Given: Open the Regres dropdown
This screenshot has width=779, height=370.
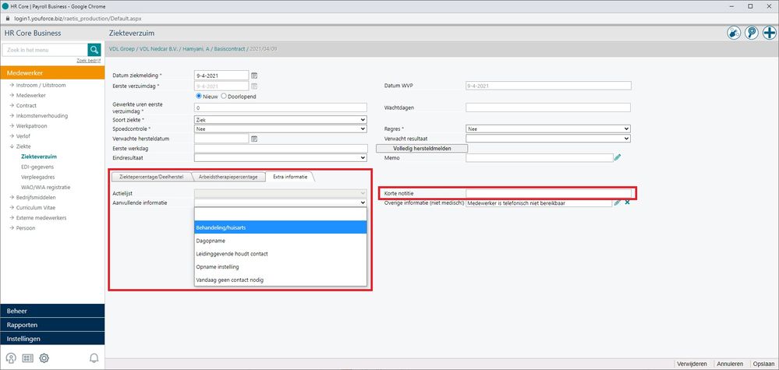Looking at the screenshot, I should [548, 129].
